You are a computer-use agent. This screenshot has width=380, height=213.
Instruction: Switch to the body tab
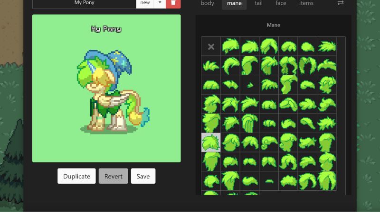208,3
